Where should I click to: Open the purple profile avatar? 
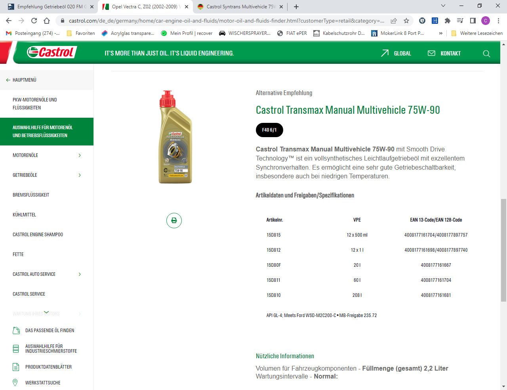[x=486, y=21]
